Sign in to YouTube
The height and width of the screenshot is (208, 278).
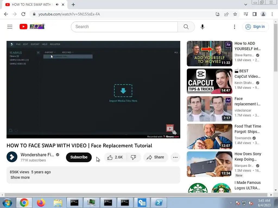(255, 27)
